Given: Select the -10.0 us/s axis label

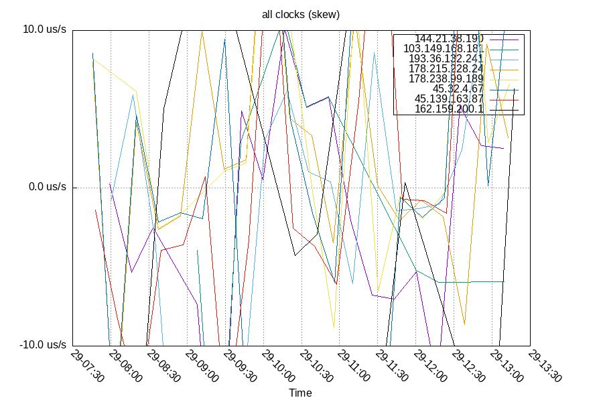Looking at the screenshot, I should pyautogui.click(x=42, y=345).
